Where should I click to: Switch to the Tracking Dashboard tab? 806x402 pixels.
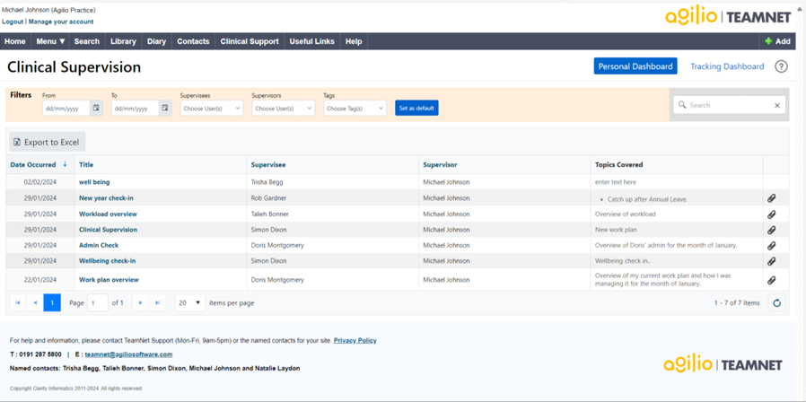727,66
